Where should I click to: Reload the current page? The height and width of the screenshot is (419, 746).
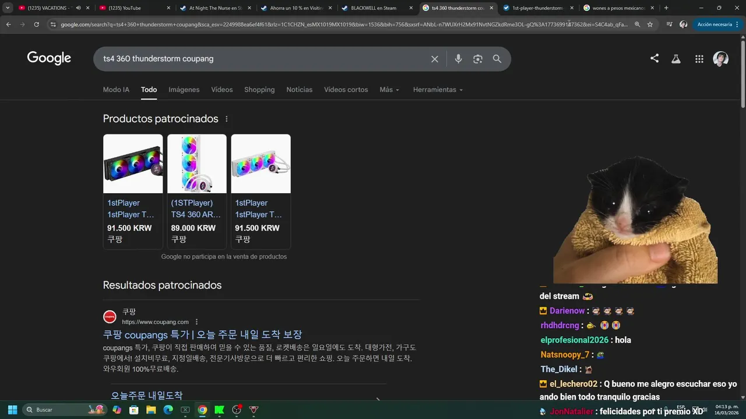click(x=36, y=24)
